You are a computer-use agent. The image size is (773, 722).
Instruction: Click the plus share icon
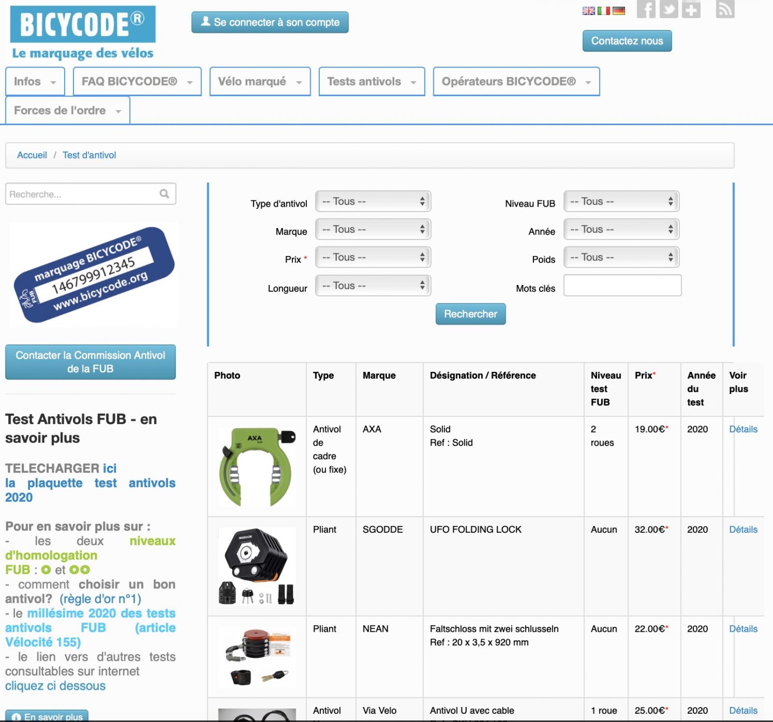coord(691,9)
